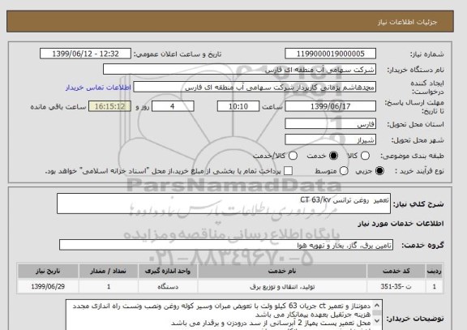Click the کد خدمت column header

point(396,271)
